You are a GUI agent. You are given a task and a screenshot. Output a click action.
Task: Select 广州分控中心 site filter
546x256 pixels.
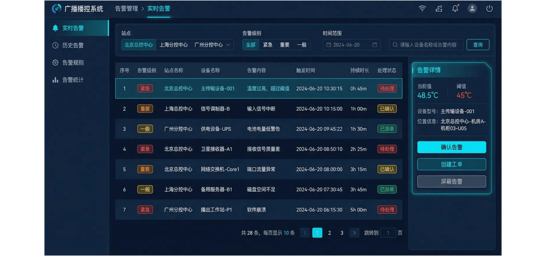[208, 45]
